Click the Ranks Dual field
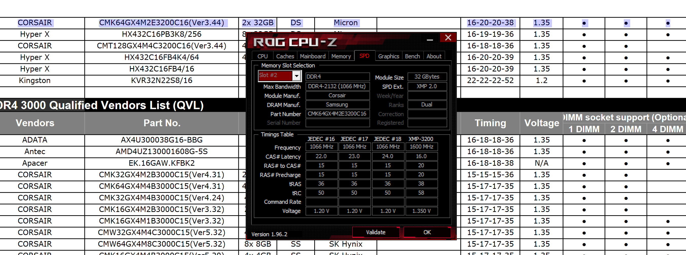This screenshot has width=686, height=255. point(427,104)
